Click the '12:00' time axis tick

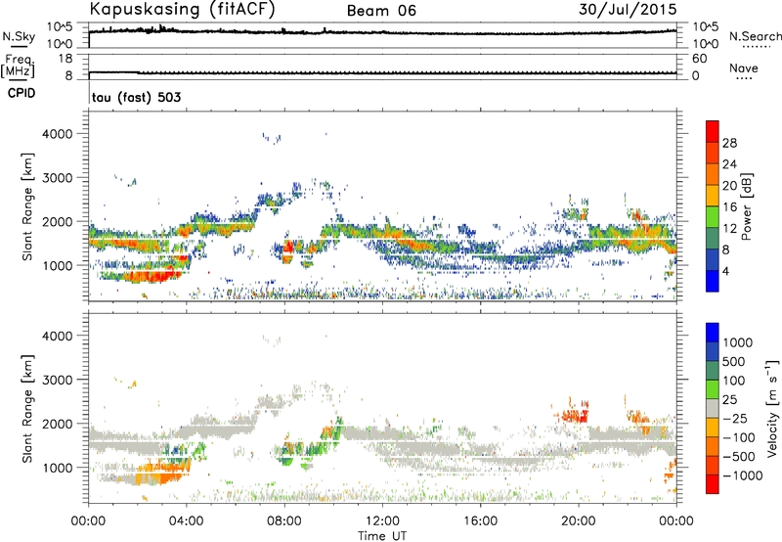(x=382, y=521)
